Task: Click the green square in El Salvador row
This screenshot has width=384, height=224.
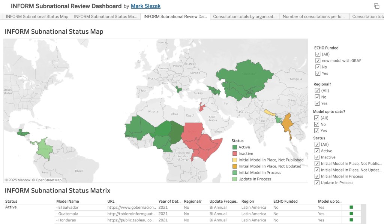Action: [351, 207]
